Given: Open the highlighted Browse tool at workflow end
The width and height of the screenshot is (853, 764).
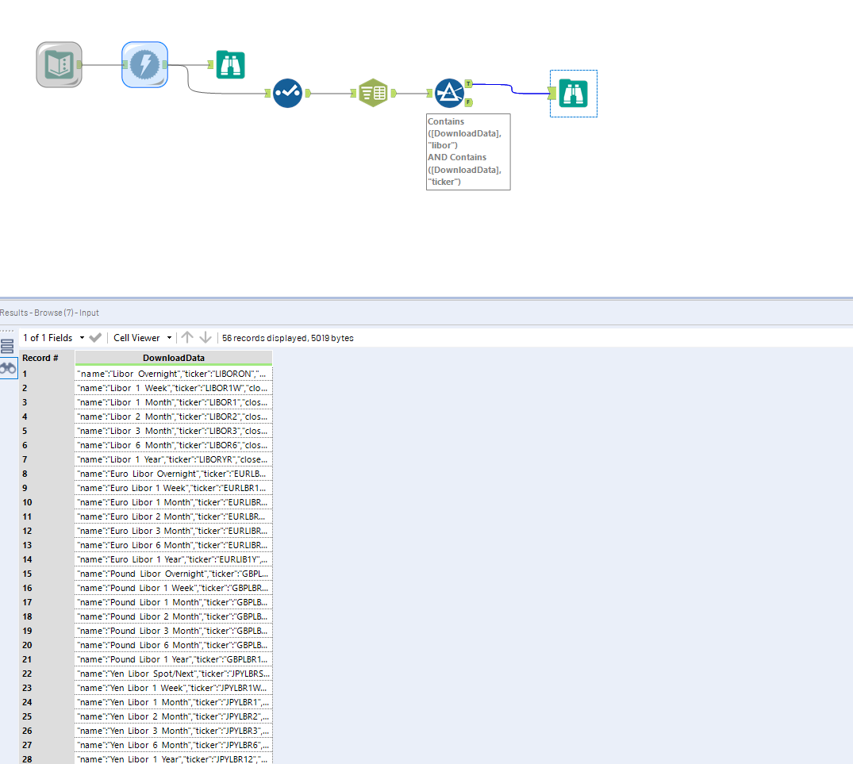Looking at the screenshot, I should click(x=573, y=93).
